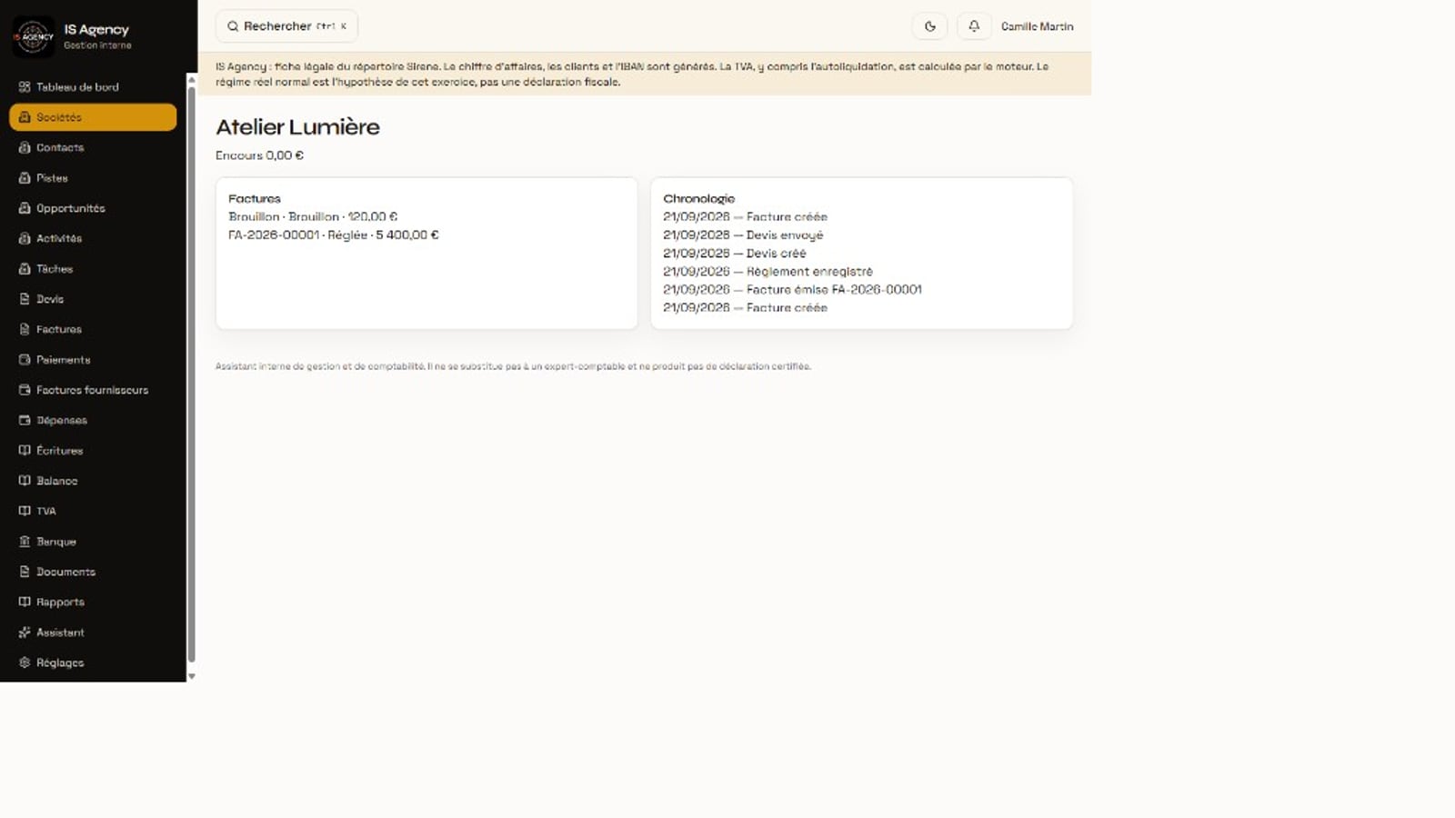Click the Tâches sidebar icon
Screen dimensions: 1455x818
tap(25, 269)
